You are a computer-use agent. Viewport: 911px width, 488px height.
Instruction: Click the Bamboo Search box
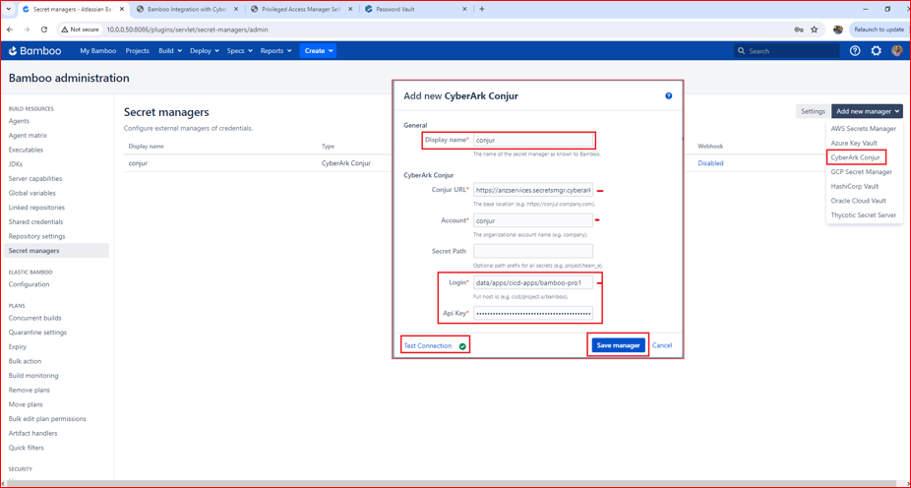pos(787,51)
